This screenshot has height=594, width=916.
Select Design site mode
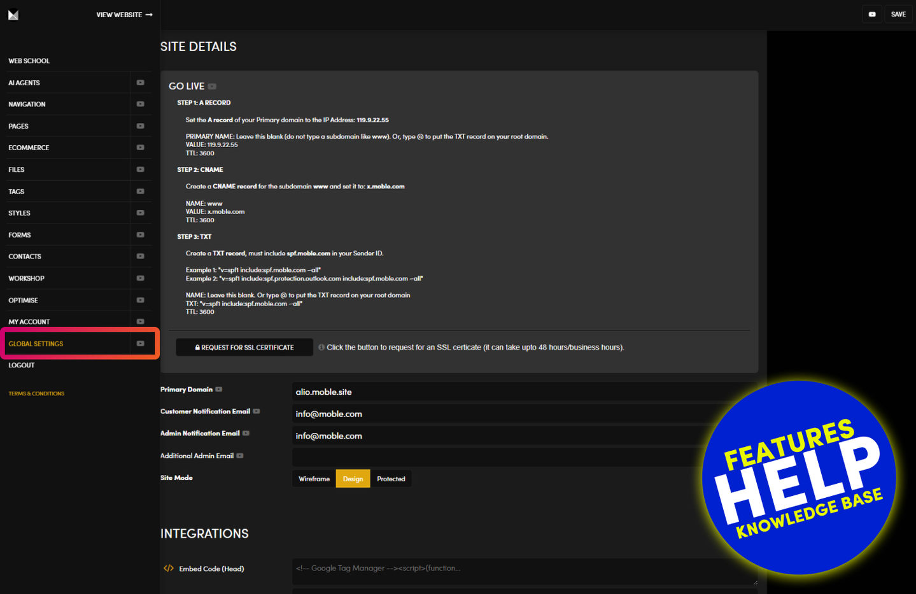point(353,479)
